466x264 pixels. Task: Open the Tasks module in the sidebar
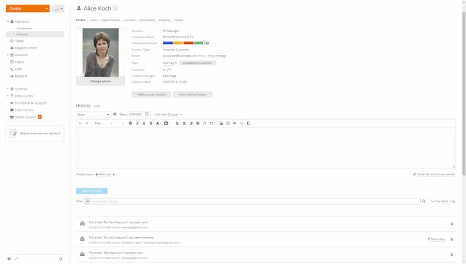(19, 41)
